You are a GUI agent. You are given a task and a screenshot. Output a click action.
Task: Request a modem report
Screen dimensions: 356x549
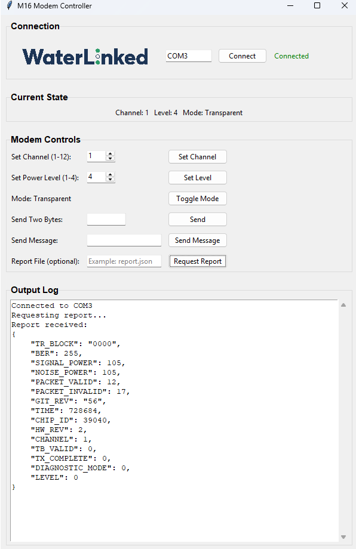[198, 261]
